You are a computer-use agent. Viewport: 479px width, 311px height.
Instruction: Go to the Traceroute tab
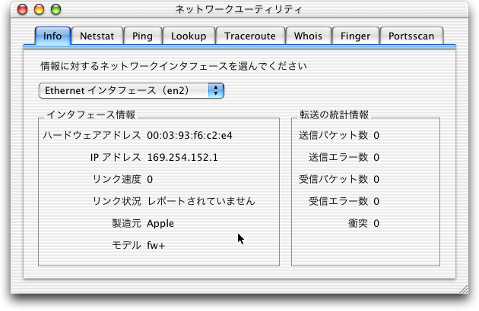click(250, 36)
